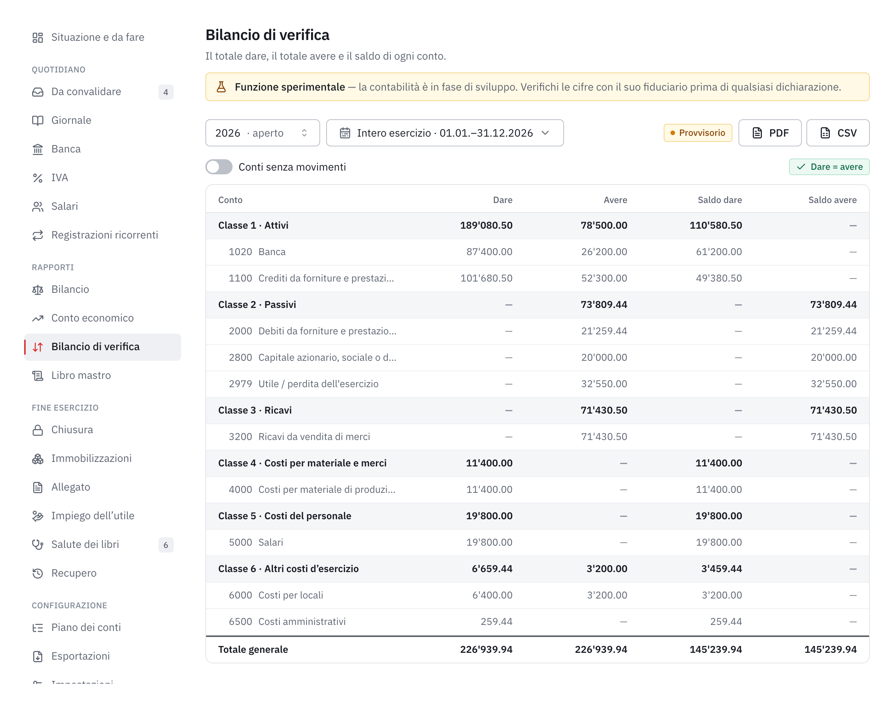Open the Intero esercizio period dropdown
This screenshot has height=720, width=894.
coord(445,133)
